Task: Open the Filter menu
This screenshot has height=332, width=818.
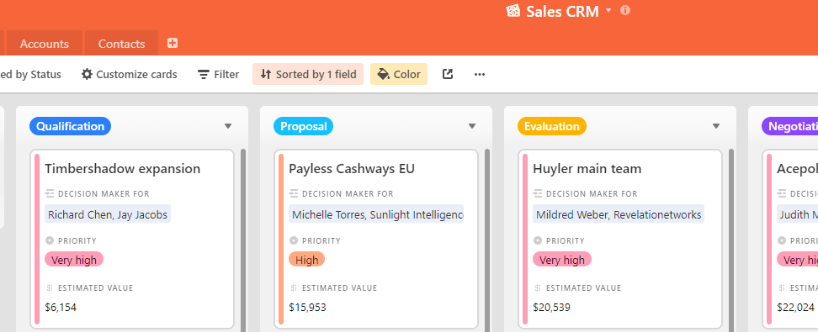Action: click(x=218, y=74)
